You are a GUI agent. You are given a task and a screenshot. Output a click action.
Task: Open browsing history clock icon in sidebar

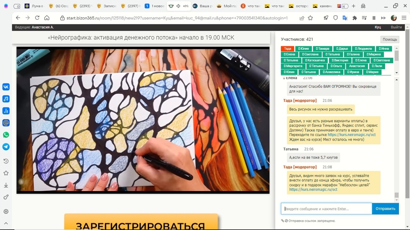point(6,161)
